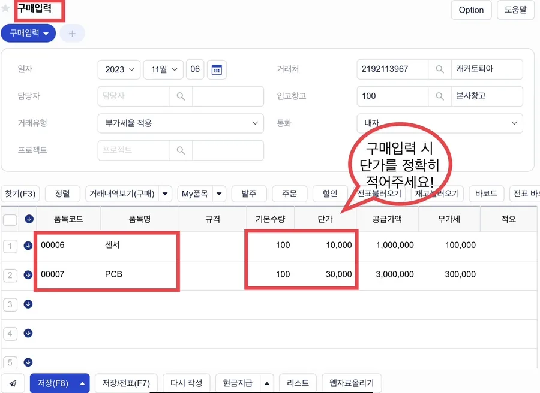Click the Option button

[x=471, y=10]
